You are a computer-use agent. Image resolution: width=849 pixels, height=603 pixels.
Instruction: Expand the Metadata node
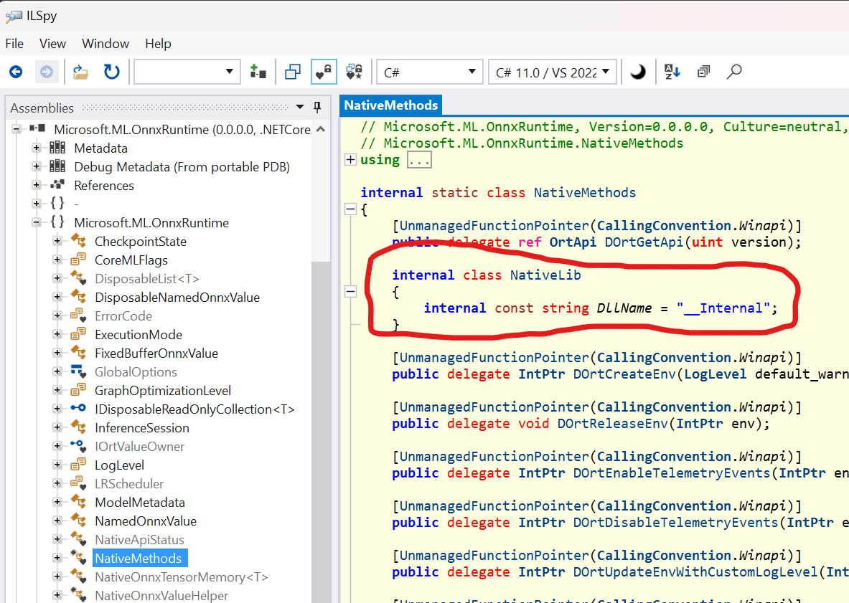click(37, 148)
